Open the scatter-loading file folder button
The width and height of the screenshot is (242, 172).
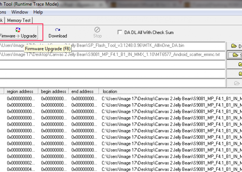tap(235, 55)
